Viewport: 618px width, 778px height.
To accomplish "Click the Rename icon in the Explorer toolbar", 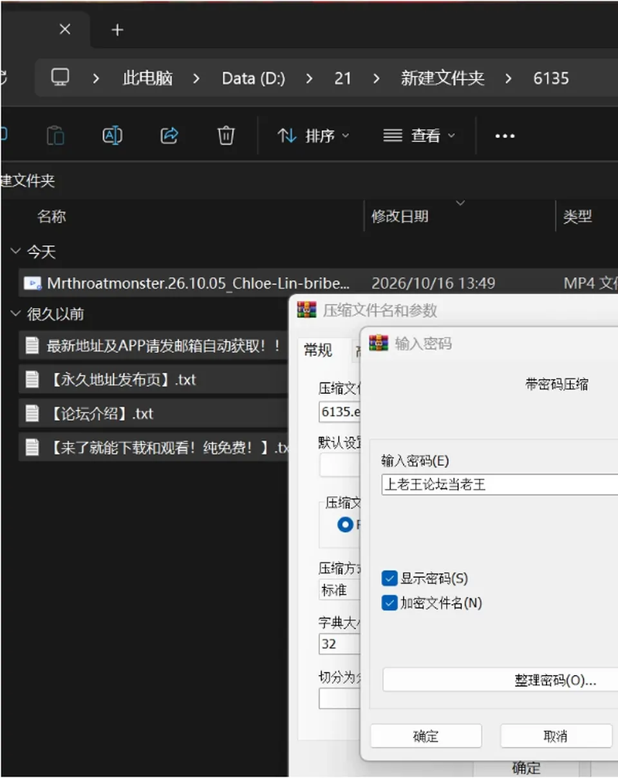I will 113,135.
